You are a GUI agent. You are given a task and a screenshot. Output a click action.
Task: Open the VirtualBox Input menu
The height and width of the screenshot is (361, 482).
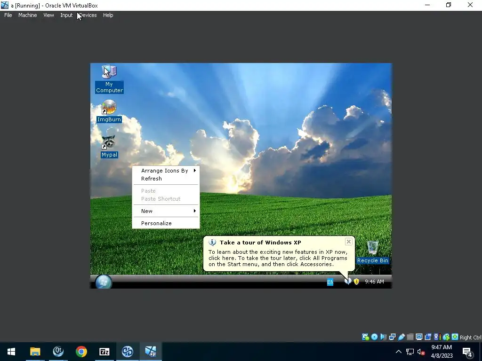click(x=66, y=15)
